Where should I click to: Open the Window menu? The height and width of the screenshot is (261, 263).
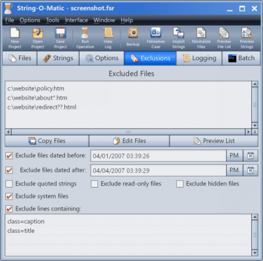click(105, 20)
